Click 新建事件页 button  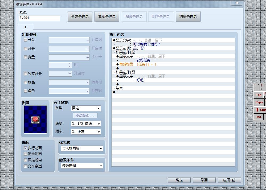pos(80,16)
